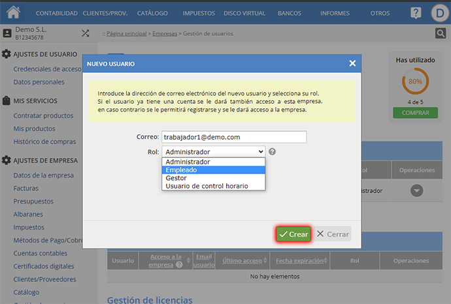Open the Contabilidad menu
This screenshot has width=451, height=304.
(57, 13)
